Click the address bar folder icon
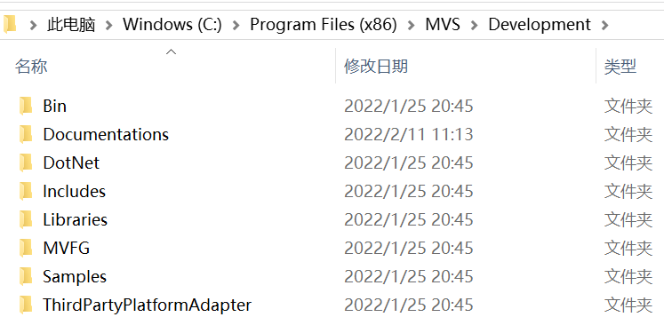The width and height of the screenshot is (664, 325). [9, 24]
